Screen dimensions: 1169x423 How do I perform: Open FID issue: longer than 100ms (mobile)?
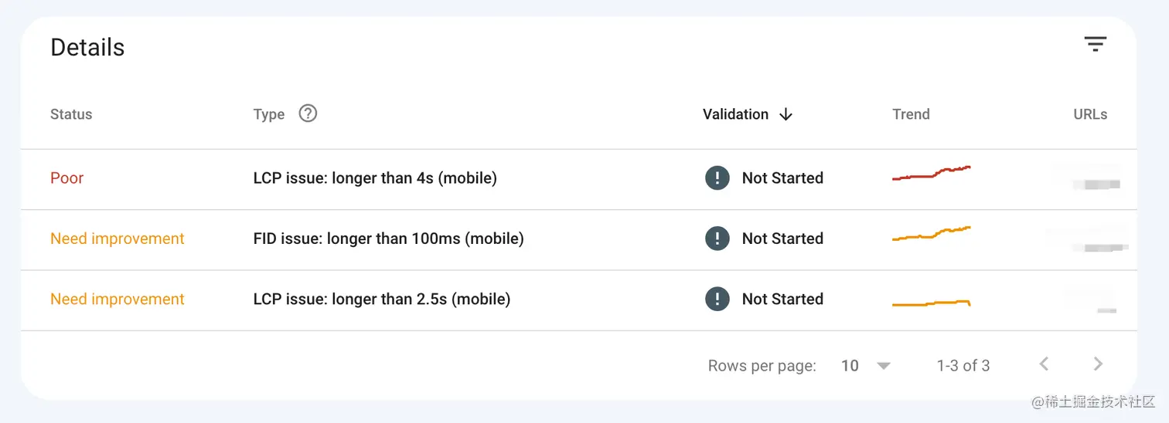[388, 239]
